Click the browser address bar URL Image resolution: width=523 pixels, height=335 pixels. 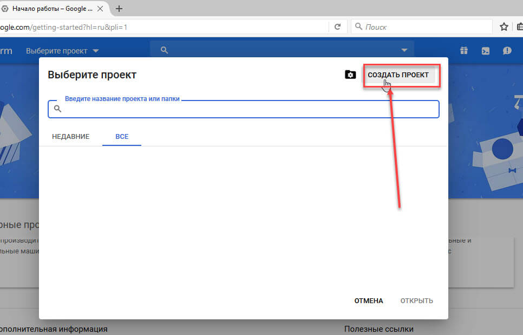[164, 27]
